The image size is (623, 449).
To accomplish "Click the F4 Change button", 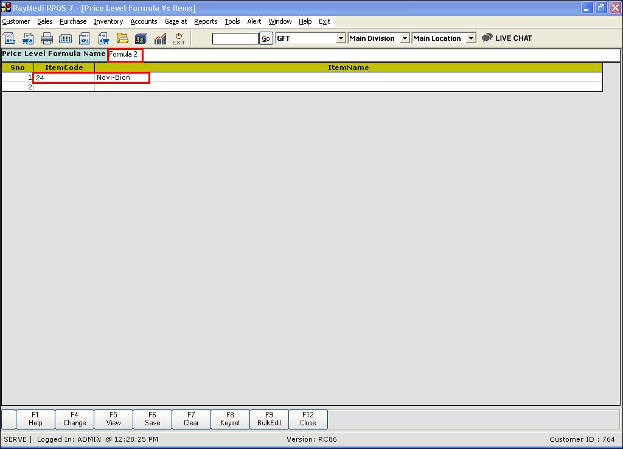I will click(74, 419).
